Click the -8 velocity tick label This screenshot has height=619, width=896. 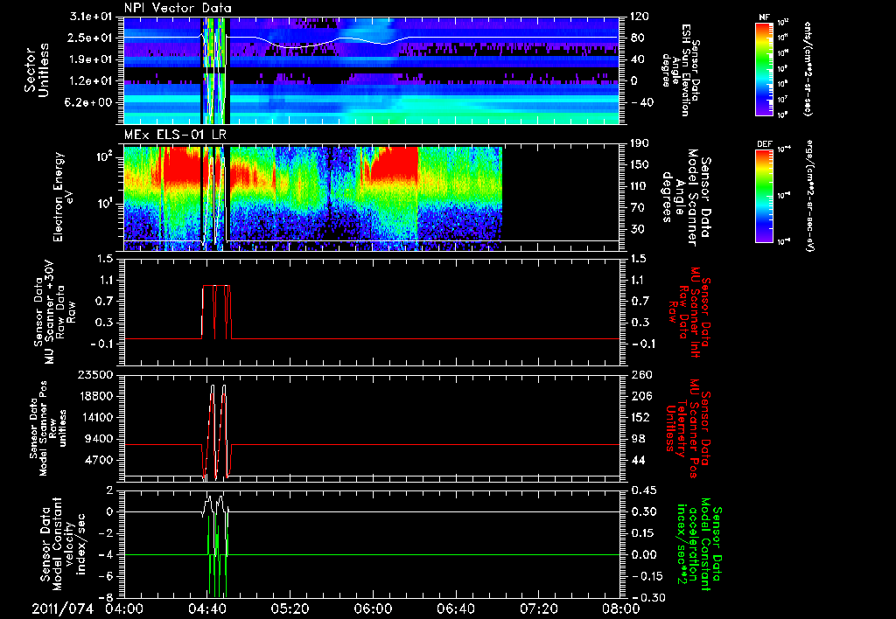pos(108,597)
